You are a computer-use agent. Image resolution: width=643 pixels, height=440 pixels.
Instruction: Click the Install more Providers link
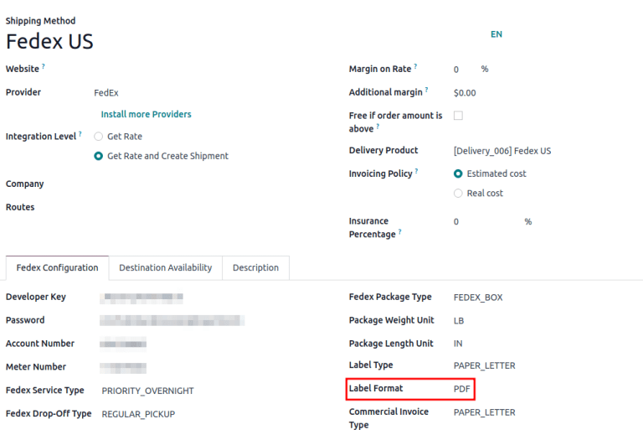pyautogui.click(x=146, y=114)
